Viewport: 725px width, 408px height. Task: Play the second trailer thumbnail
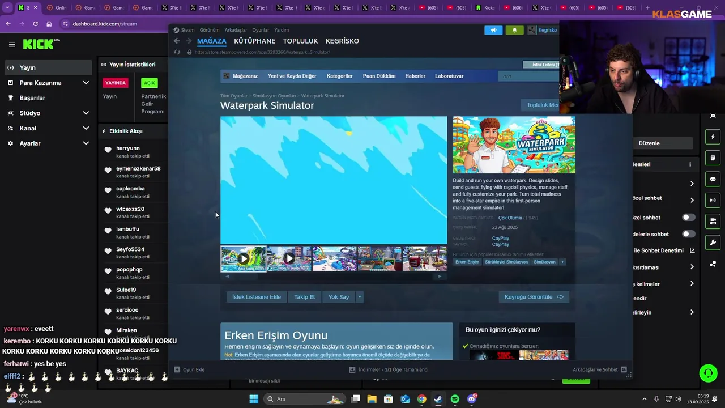289,258
